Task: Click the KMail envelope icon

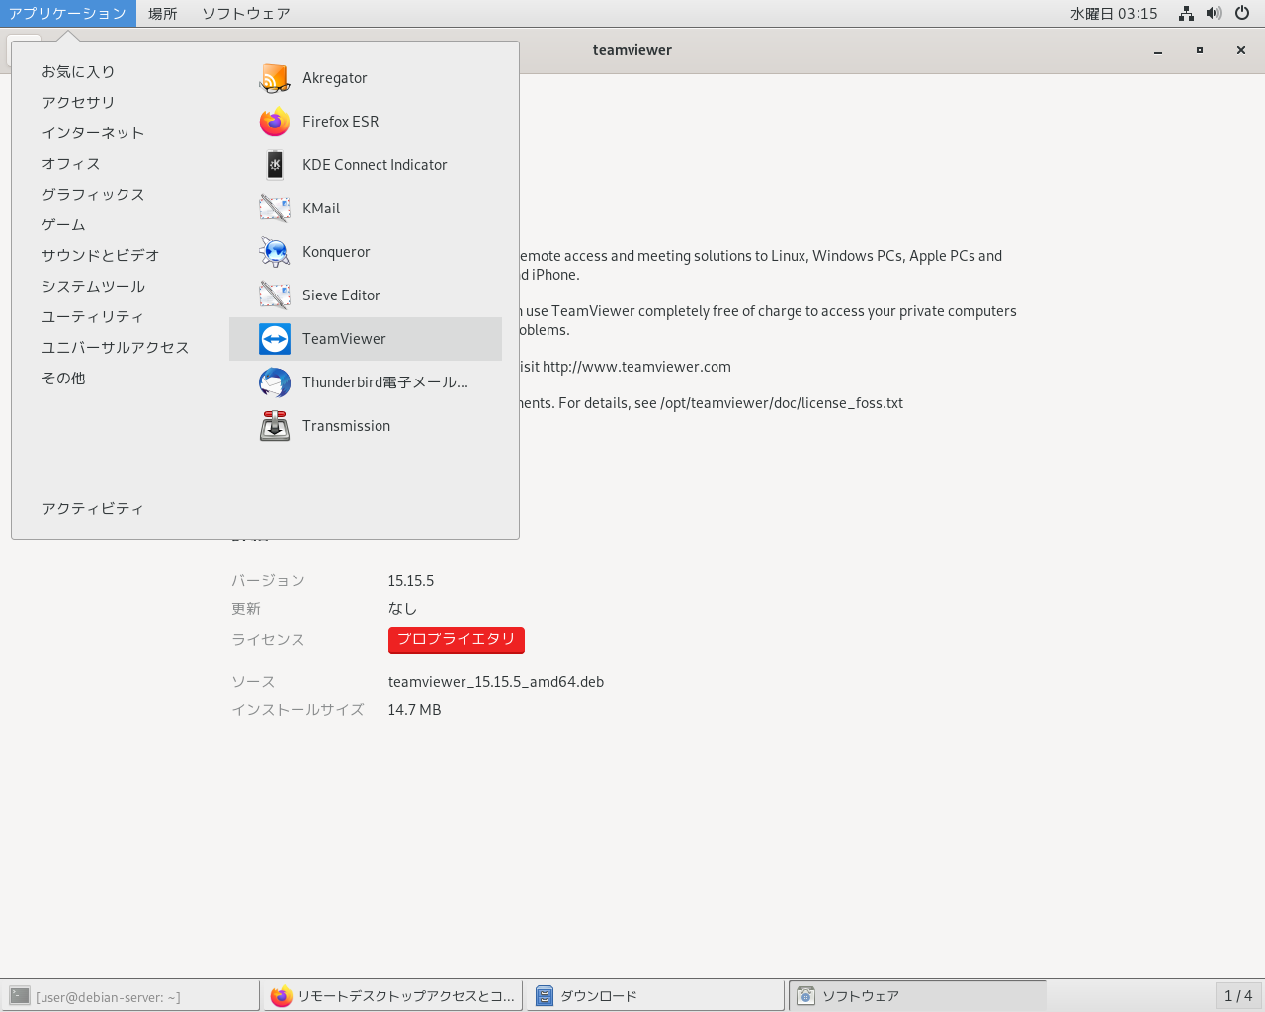Action: [x=275, y=209]
